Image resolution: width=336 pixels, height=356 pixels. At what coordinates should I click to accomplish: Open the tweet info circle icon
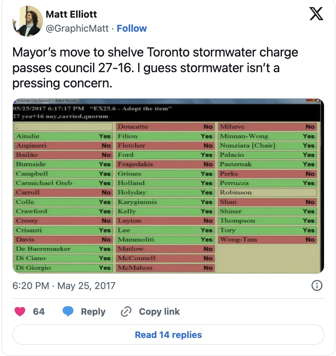tap(317, 285)
